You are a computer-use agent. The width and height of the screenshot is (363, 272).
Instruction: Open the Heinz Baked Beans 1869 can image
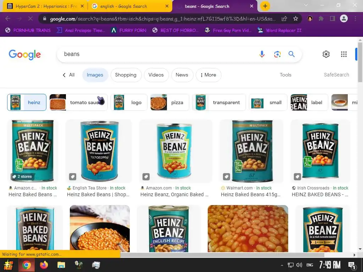pyautogui.click(x=35, y=228)
